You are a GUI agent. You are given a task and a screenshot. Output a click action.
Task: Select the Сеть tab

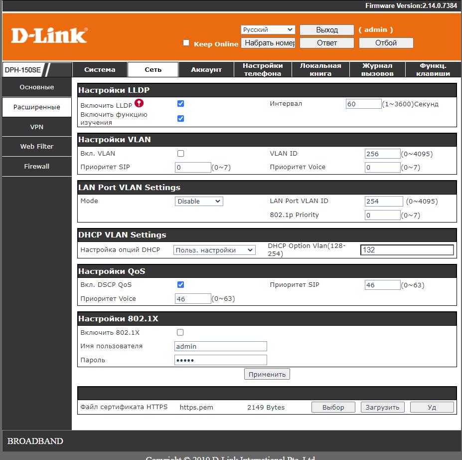[153, 69]
